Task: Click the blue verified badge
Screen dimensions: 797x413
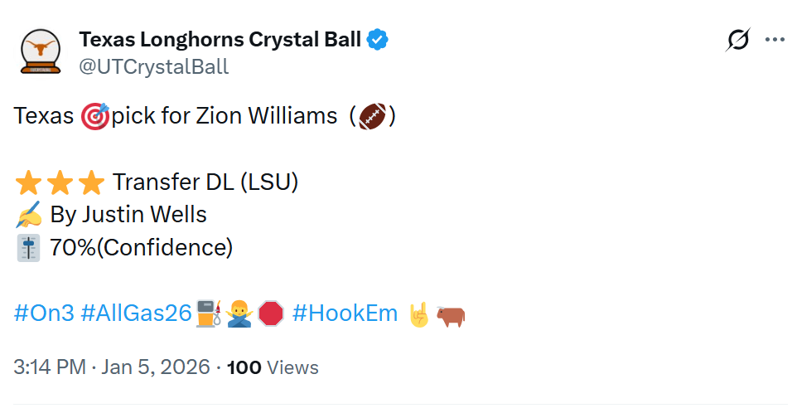Action: (x=378, y=39)
